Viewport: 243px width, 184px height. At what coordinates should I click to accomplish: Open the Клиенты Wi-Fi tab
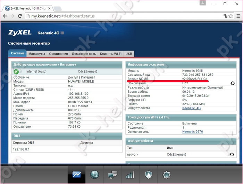(111, 54)
